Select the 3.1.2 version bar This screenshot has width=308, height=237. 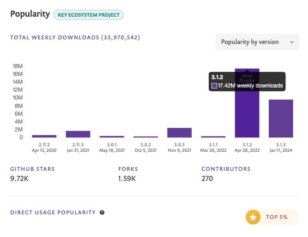(x=247, y=103)
